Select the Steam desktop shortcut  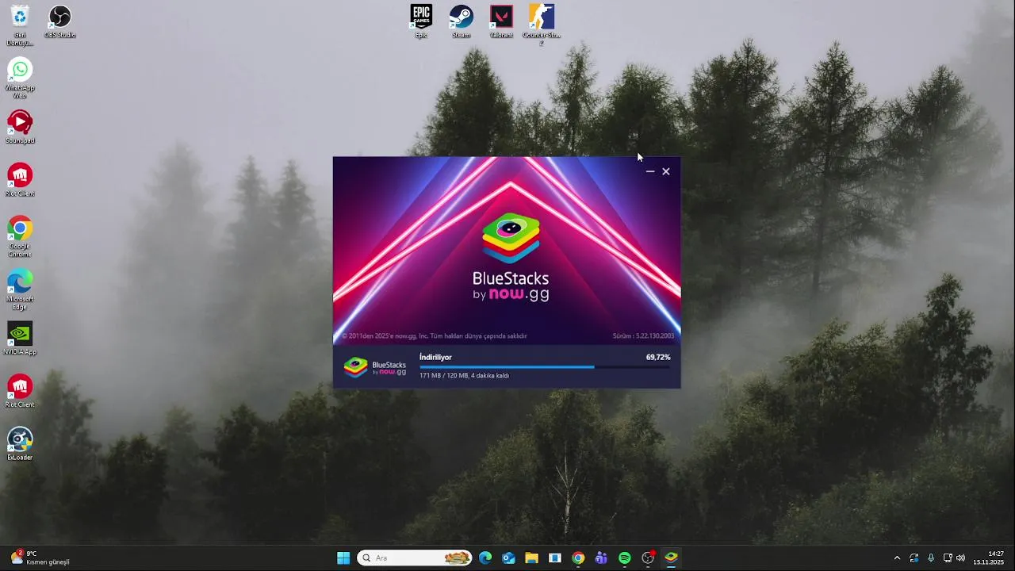461,21
